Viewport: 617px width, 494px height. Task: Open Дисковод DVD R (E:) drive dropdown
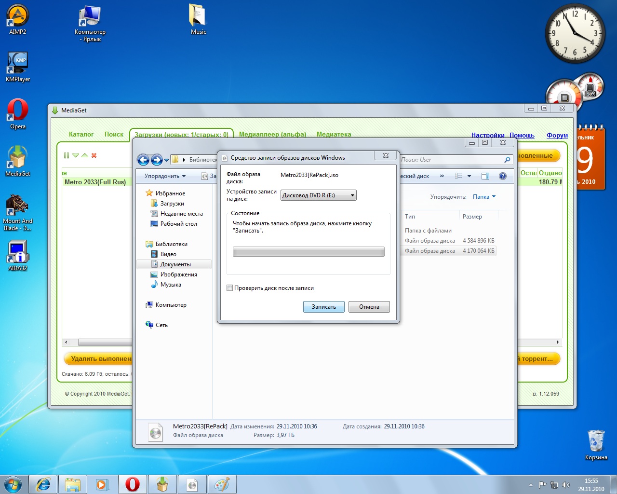(319, 195)
